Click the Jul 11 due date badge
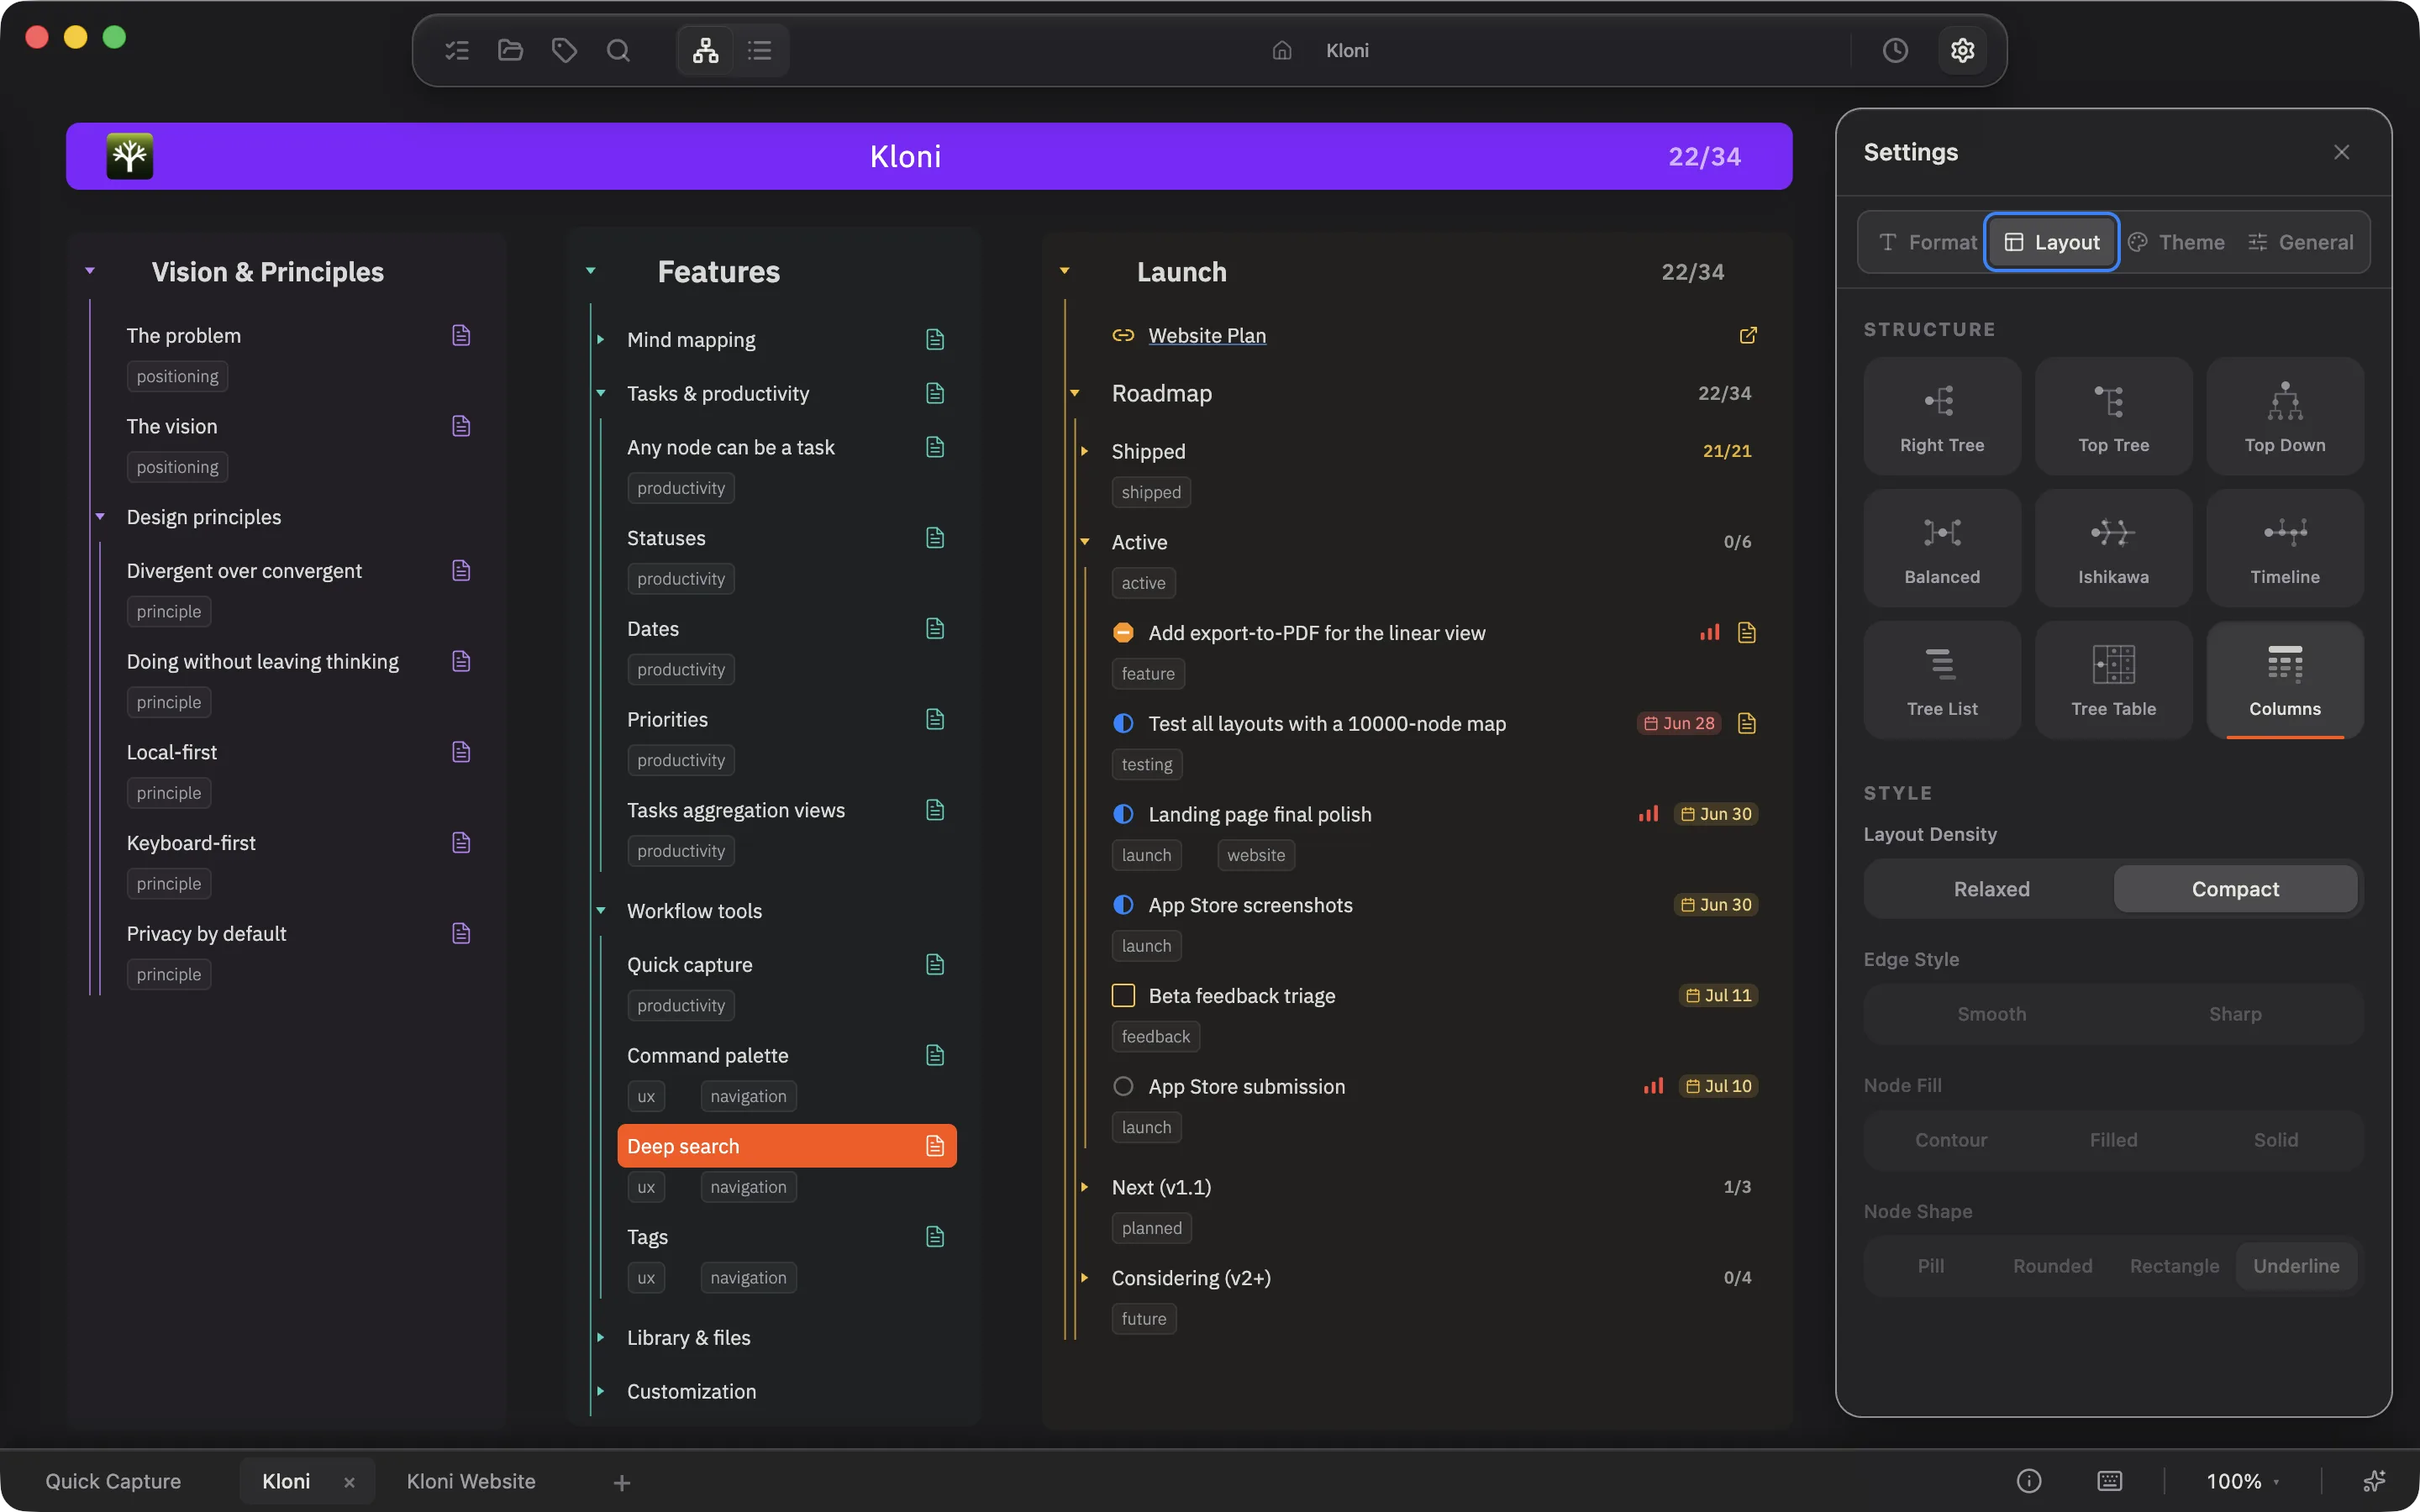 pos(1718,995)
